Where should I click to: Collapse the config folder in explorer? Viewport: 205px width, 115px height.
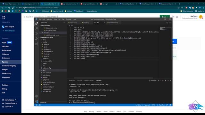(x=45, y=42)
